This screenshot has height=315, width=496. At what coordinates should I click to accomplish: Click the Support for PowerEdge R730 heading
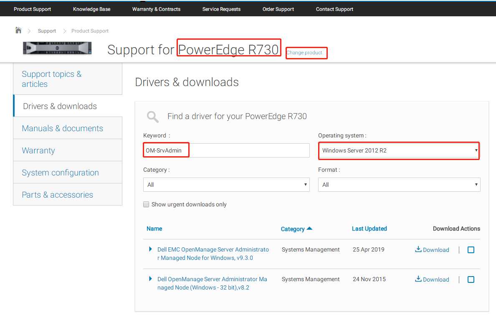[193, 50]
